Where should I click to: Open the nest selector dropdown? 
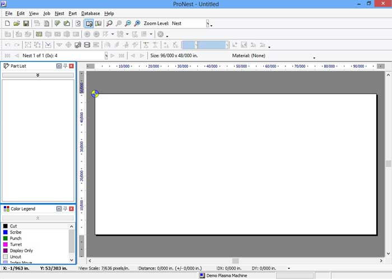(x=106, y=55)
